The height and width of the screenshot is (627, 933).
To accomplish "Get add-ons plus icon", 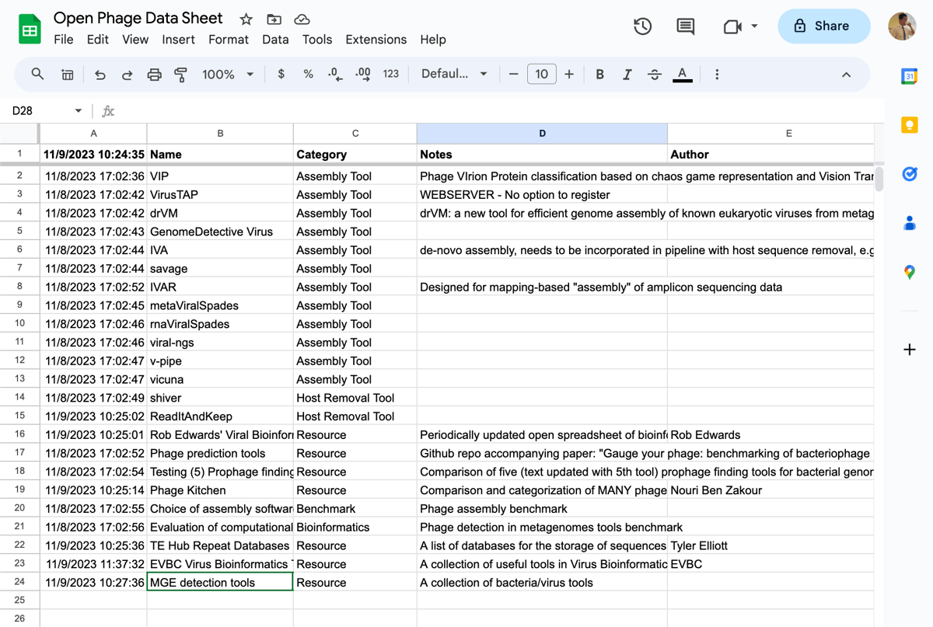I will coord(910,350).
